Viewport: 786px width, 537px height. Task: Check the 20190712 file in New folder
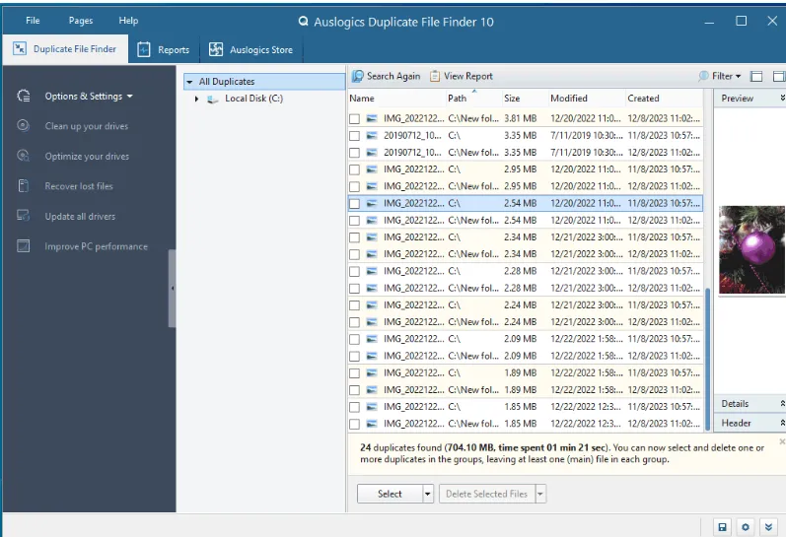pyautogui.click(x=354, y=153)
